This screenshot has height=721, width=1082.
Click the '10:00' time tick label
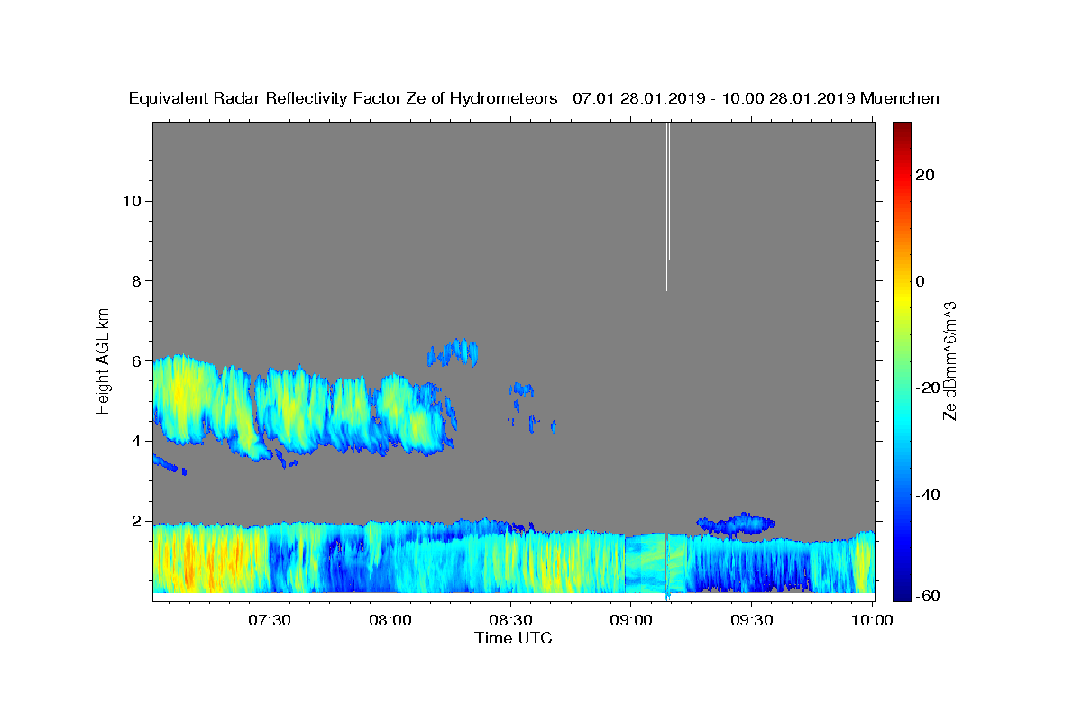pos(871,620)
